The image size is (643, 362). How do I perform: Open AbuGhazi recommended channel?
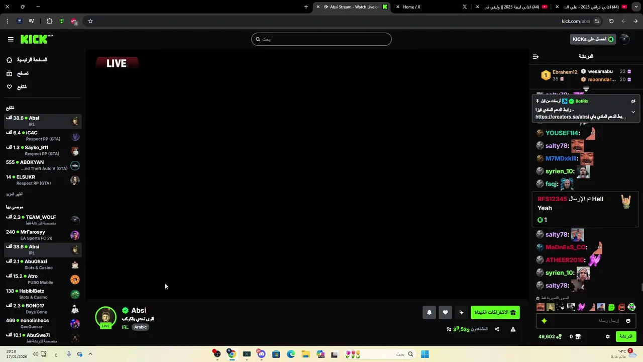coord(43,264)
